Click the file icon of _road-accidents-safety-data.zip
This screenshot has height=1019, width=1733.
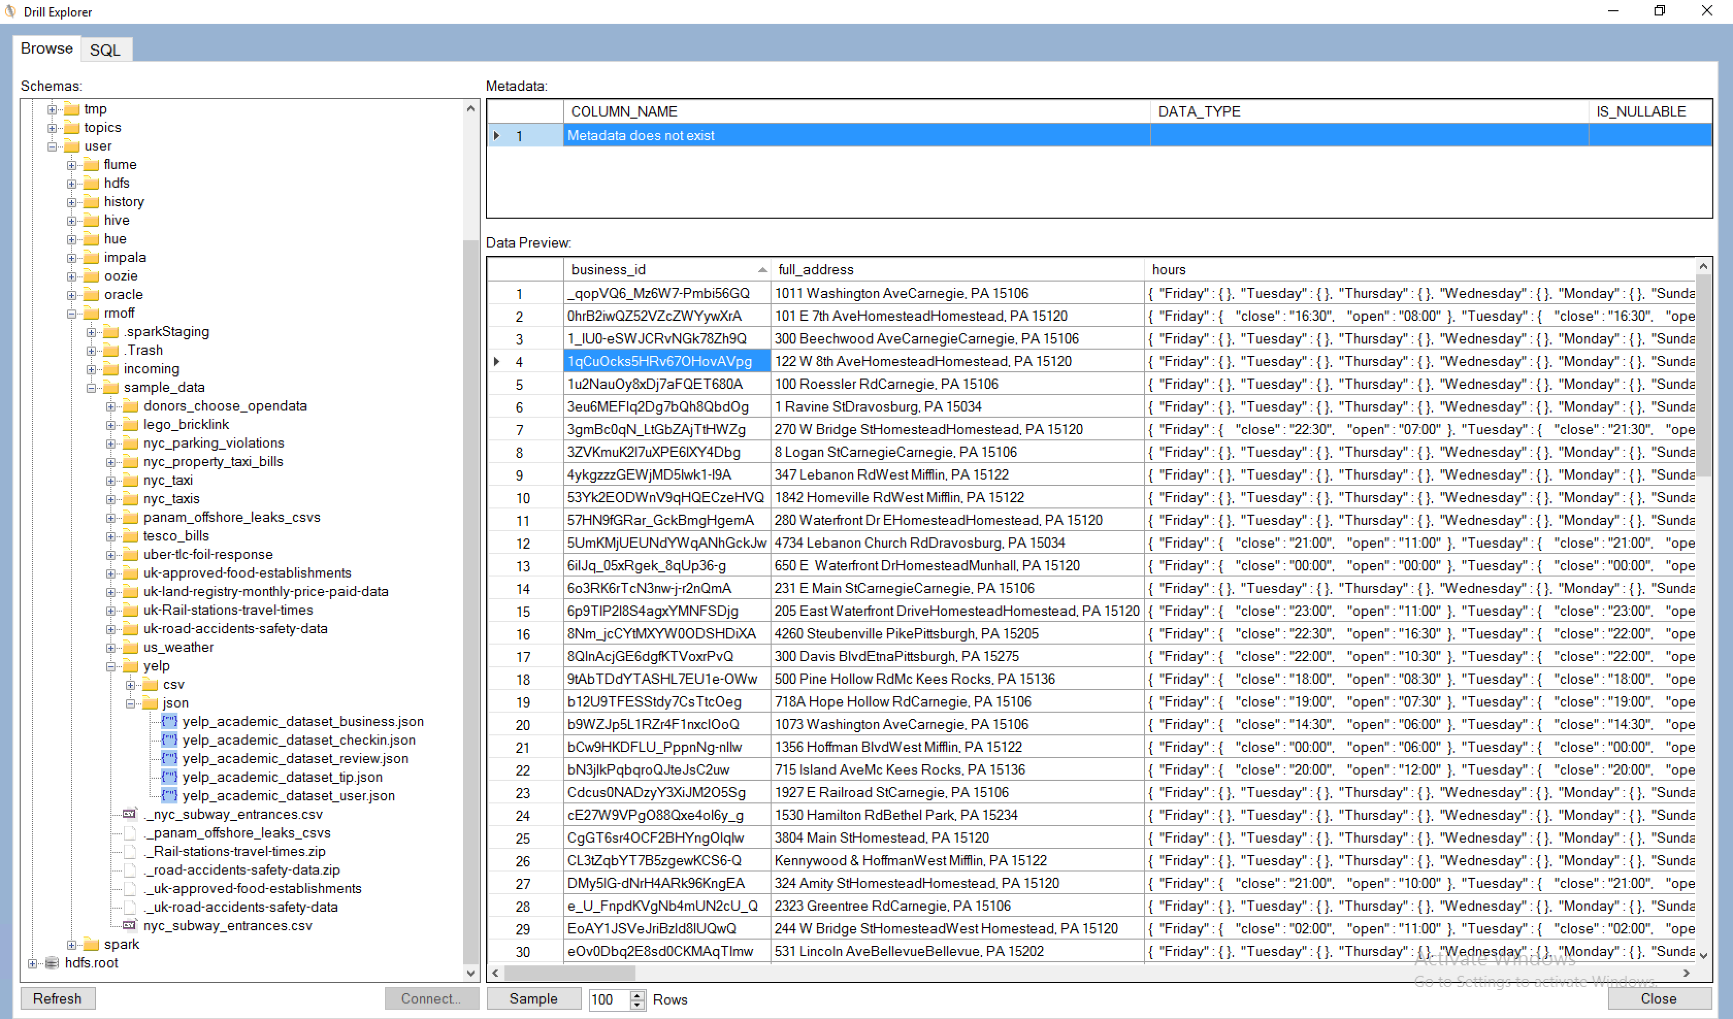129,870
